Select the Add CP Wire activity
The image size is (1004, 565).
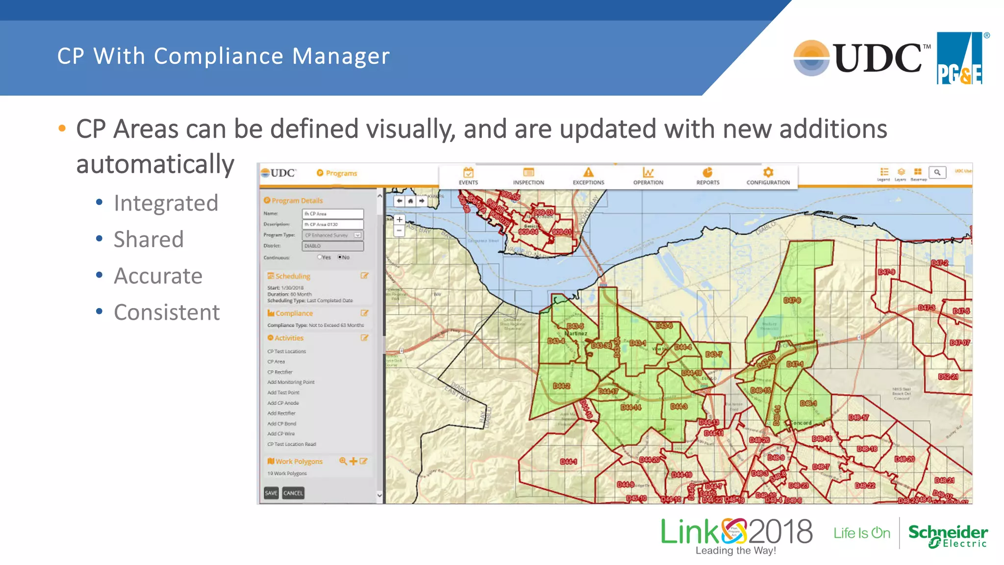(x=281, y=434)
